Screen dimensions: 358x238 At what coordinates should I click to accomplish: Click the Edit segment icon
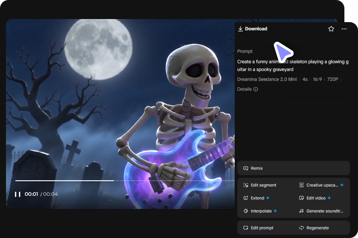coord(246,185)
